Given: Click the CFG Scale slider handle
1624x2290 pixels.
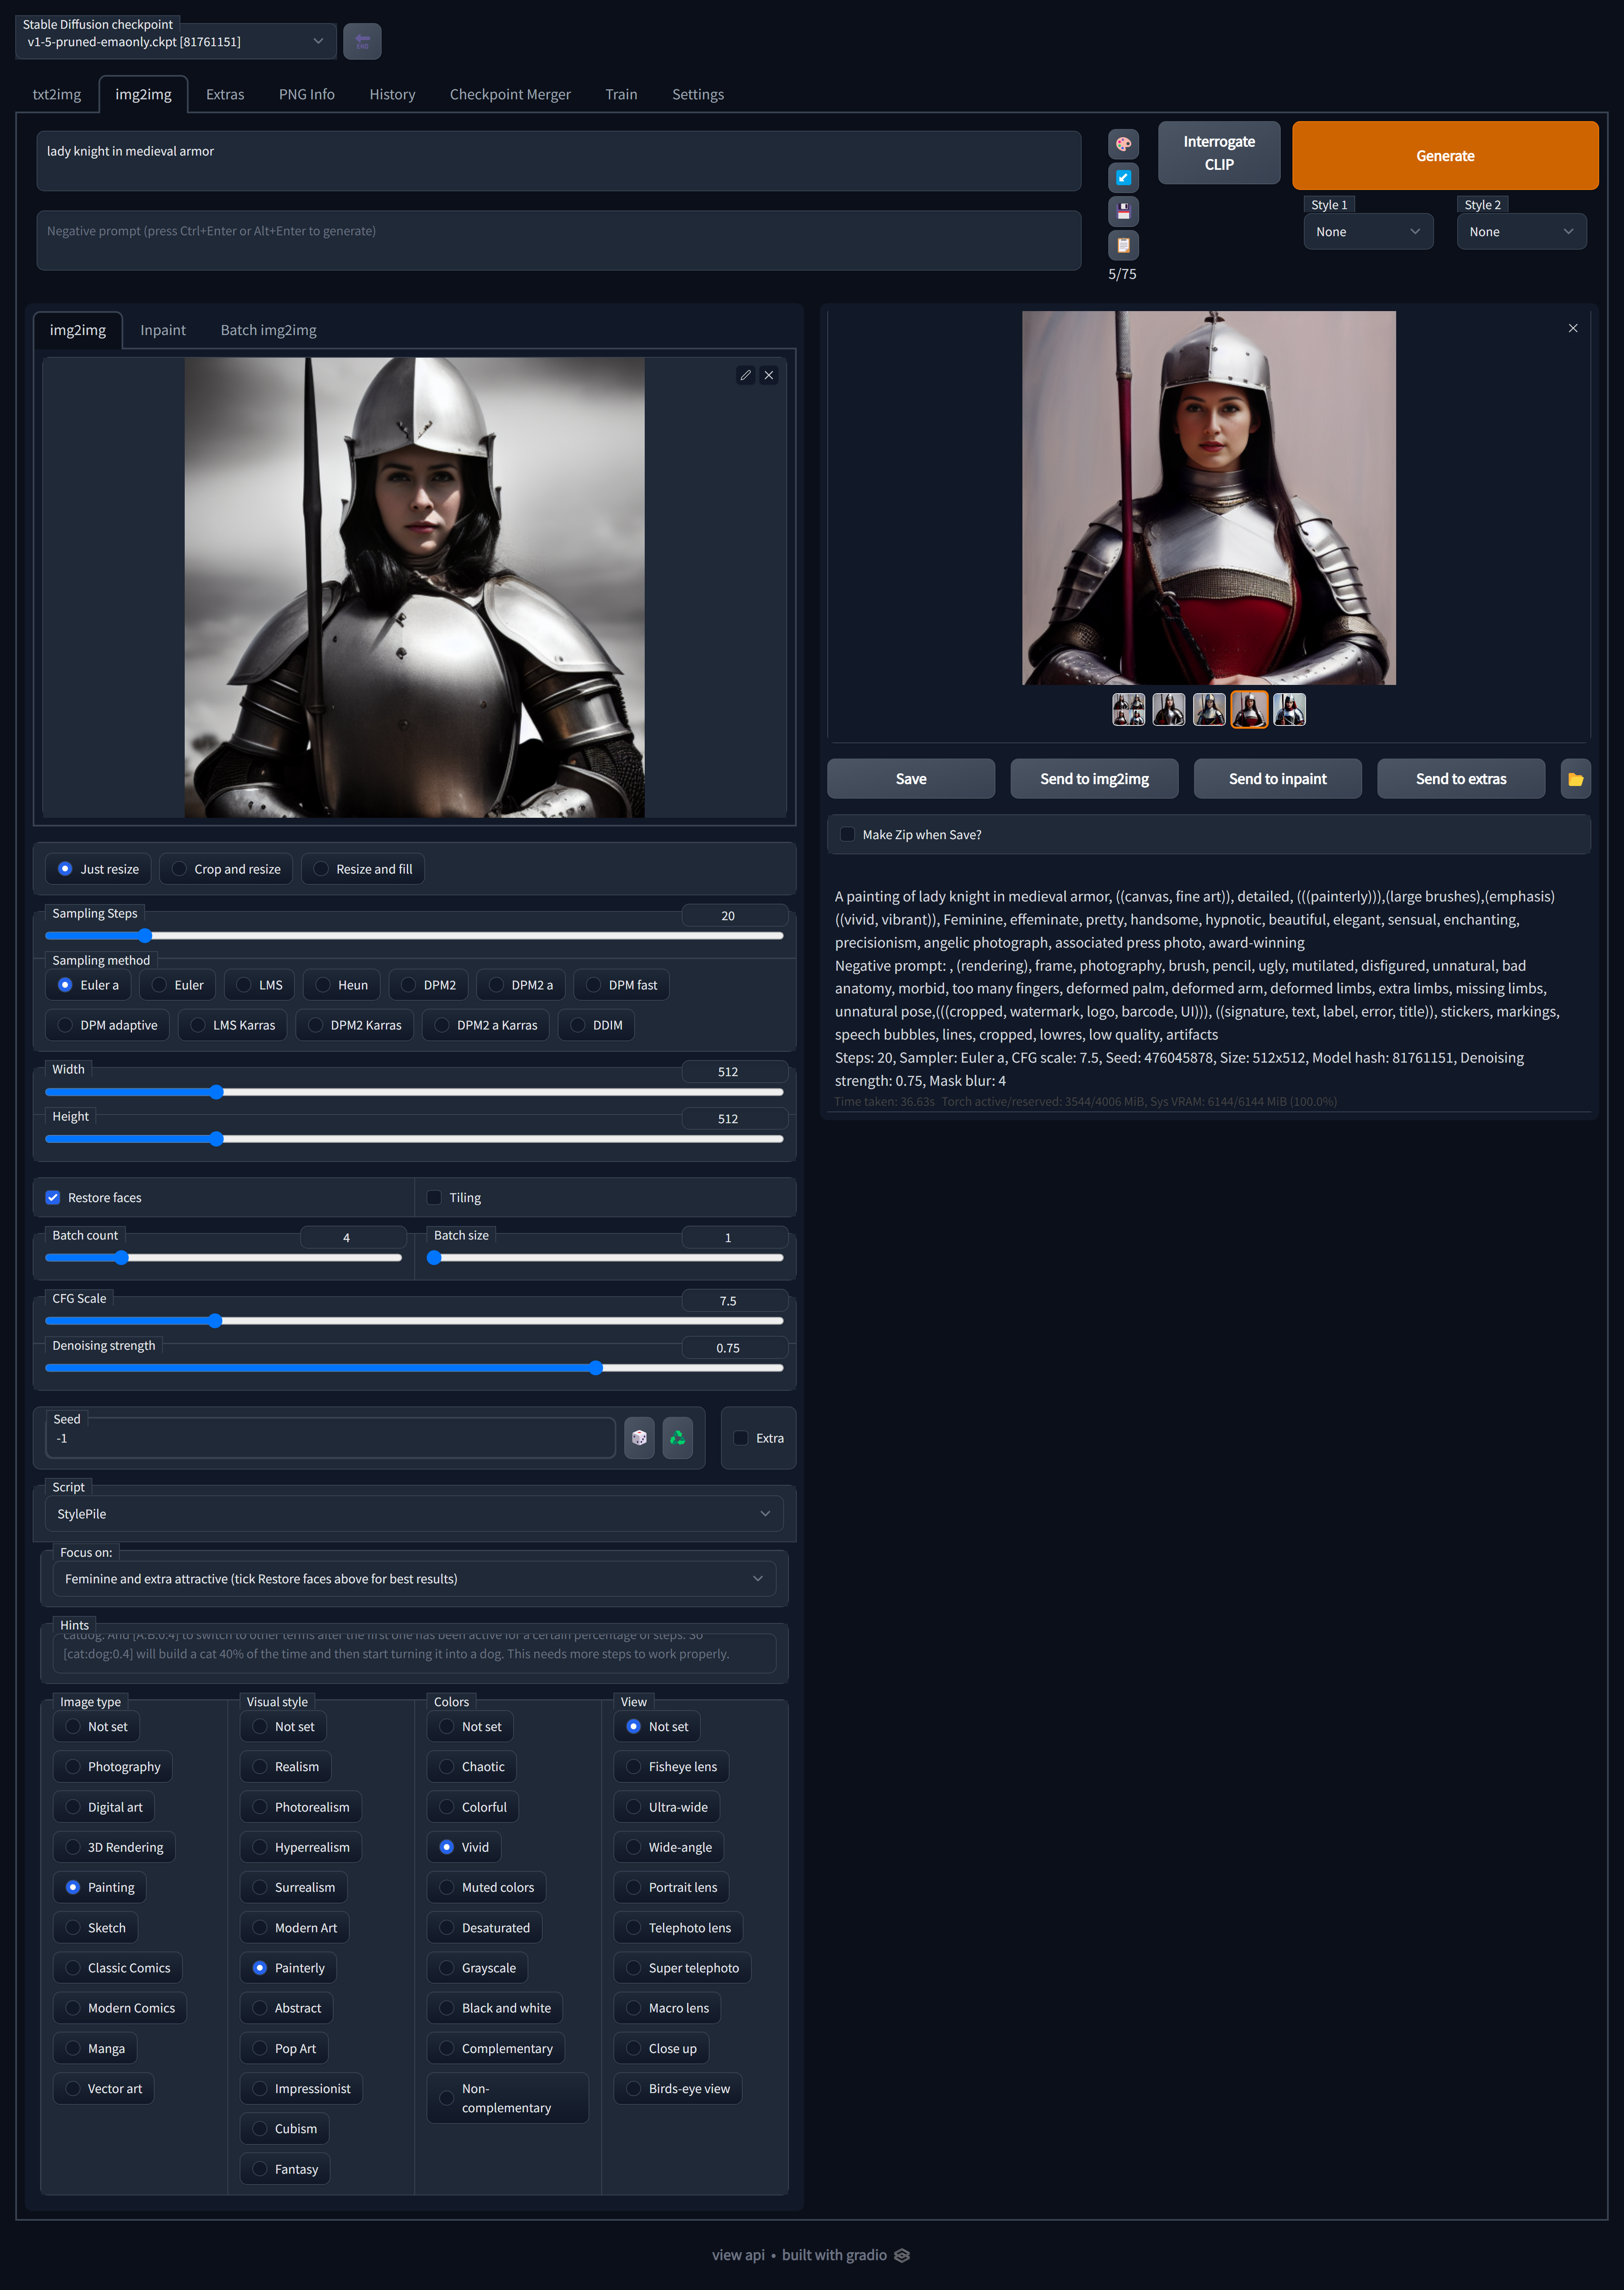Looking at the screenshot, I should click(x=215, y=1321).
